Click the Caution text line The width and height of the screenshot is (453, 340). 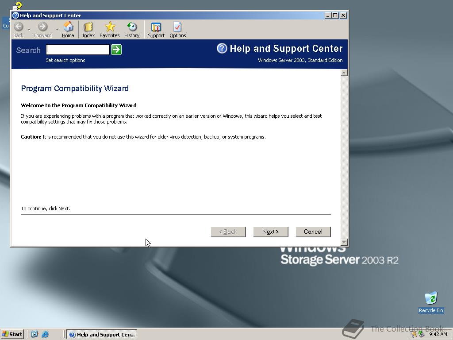pyautogui.click(x=143, y=137)
